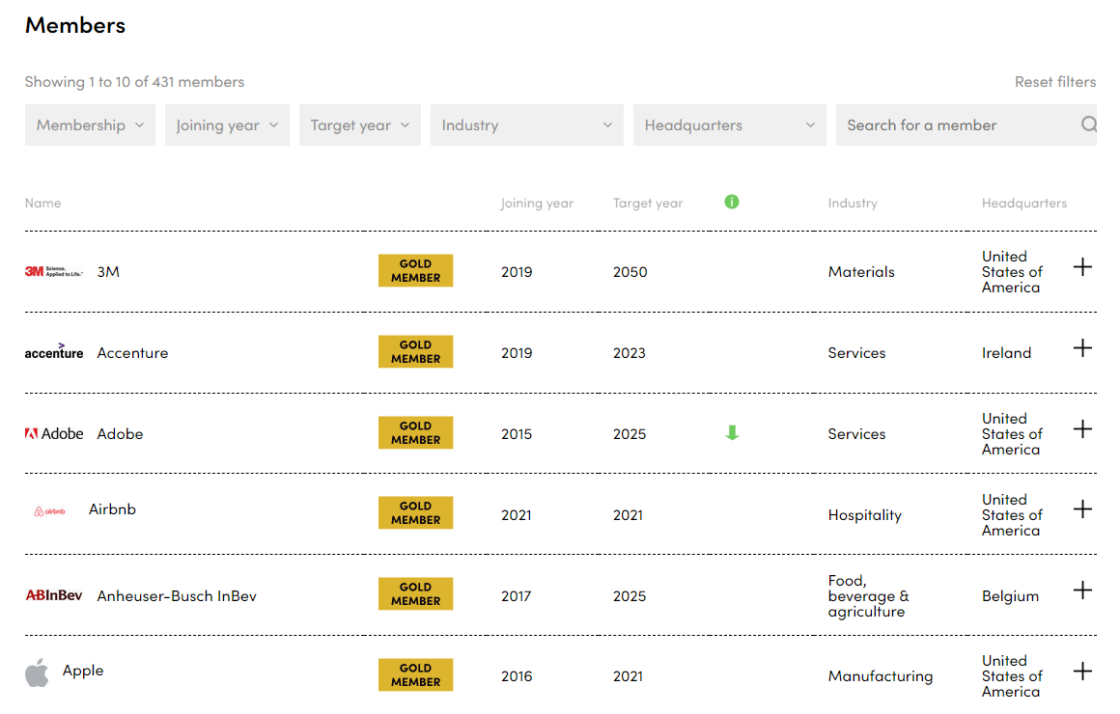Click the Airbnb logo

point(50,511)
